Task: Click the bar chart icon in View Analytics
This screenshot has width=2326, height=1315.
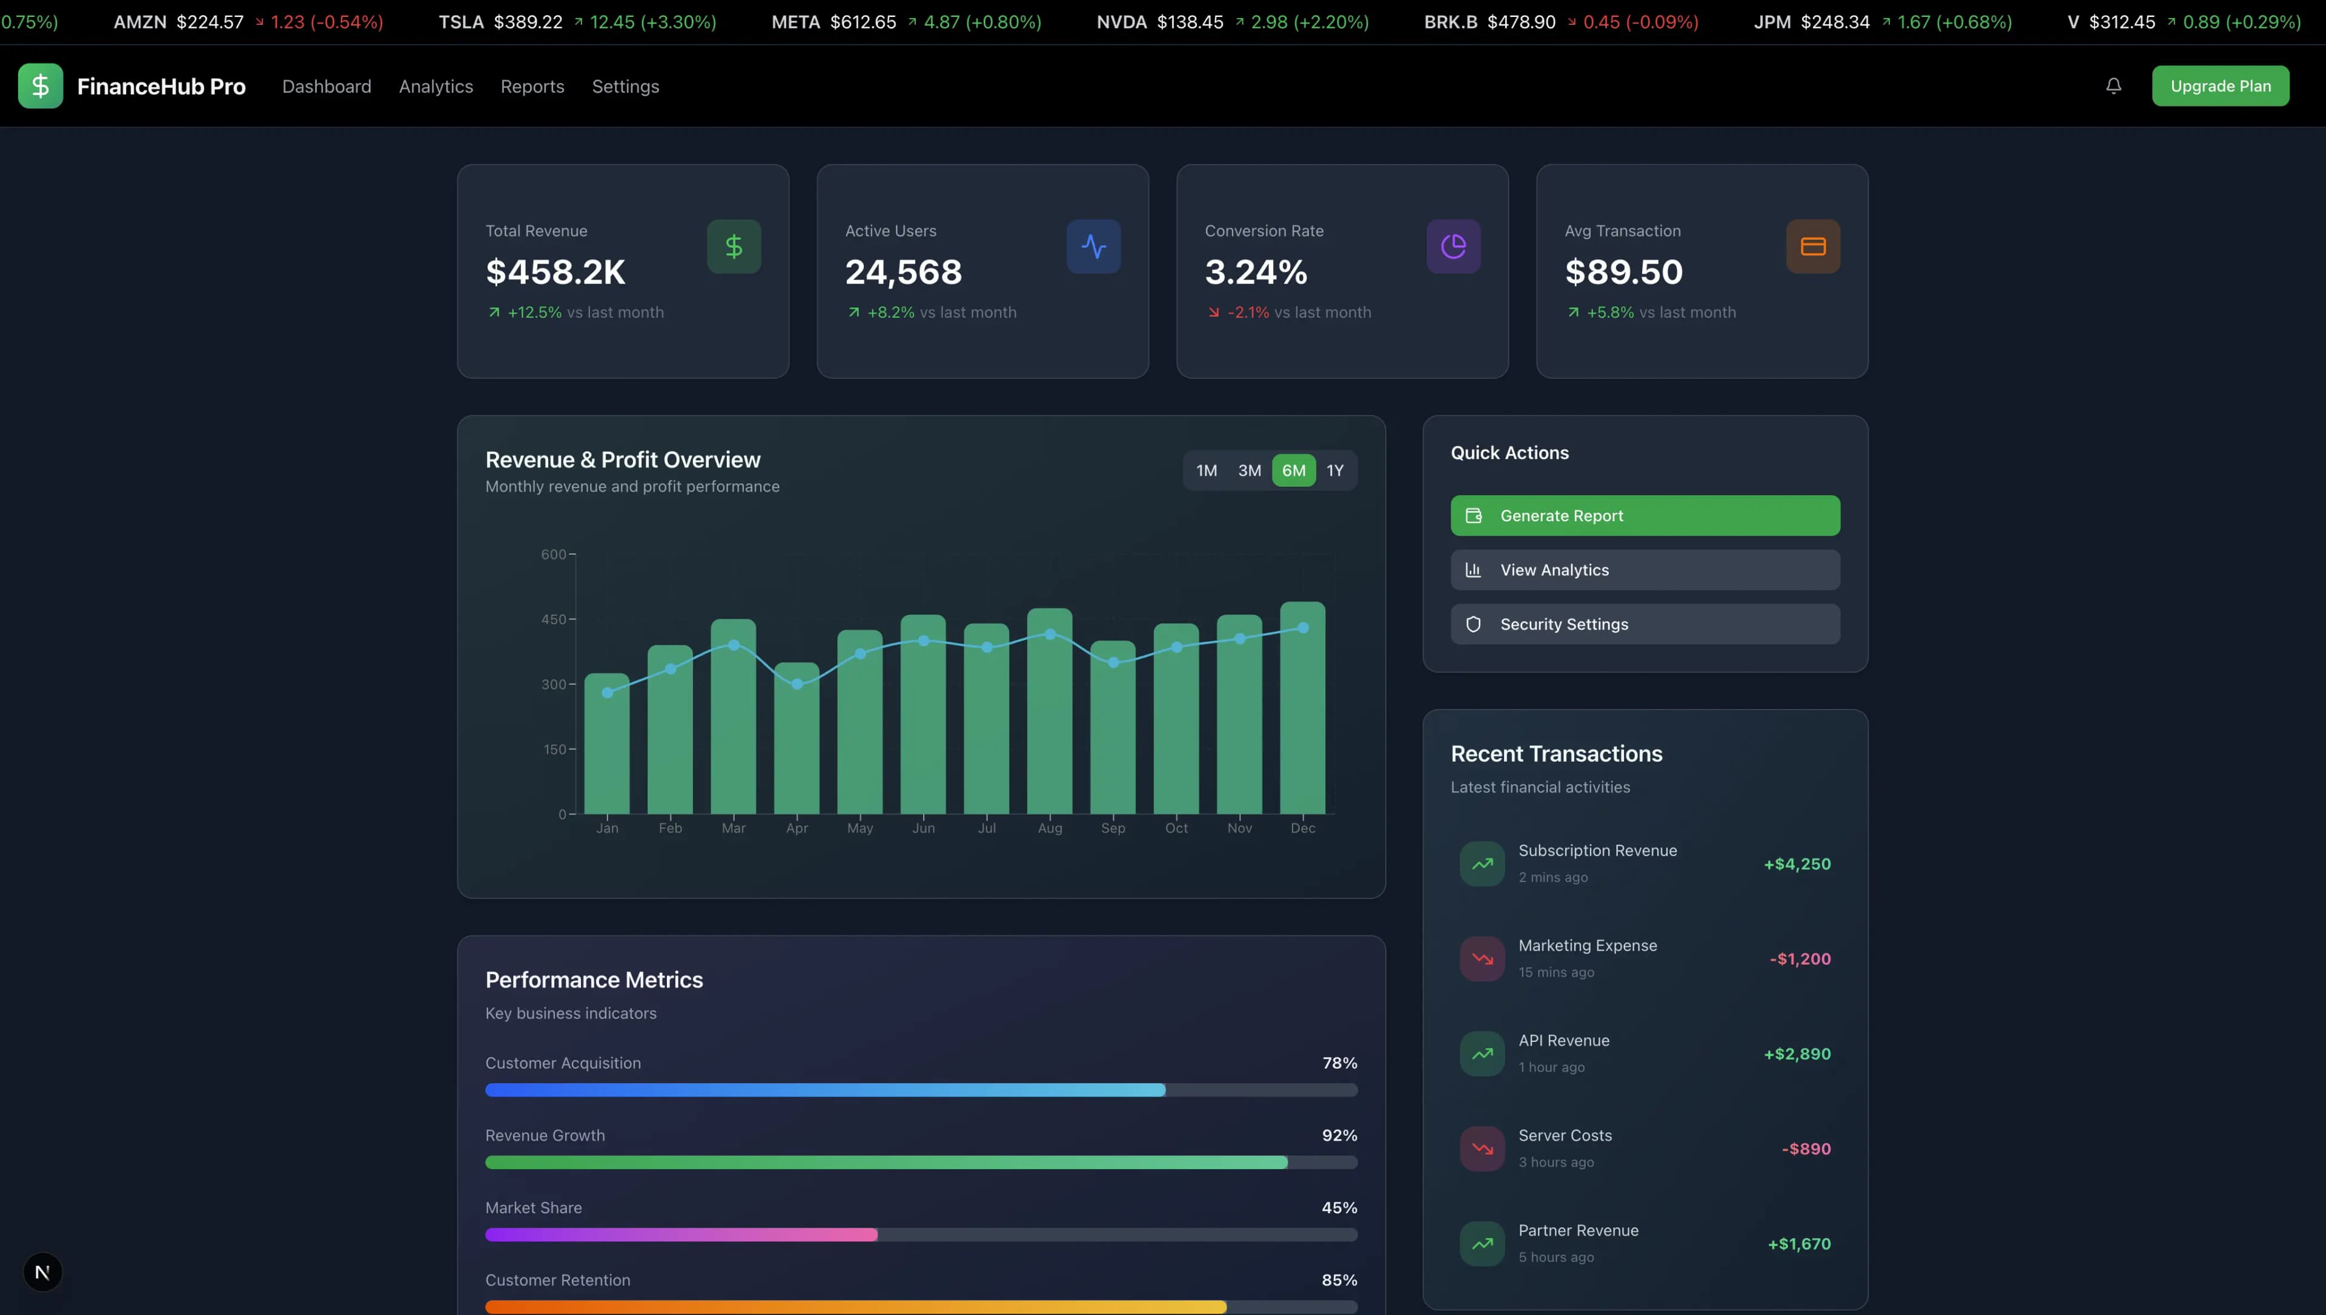Action: 1473,569
